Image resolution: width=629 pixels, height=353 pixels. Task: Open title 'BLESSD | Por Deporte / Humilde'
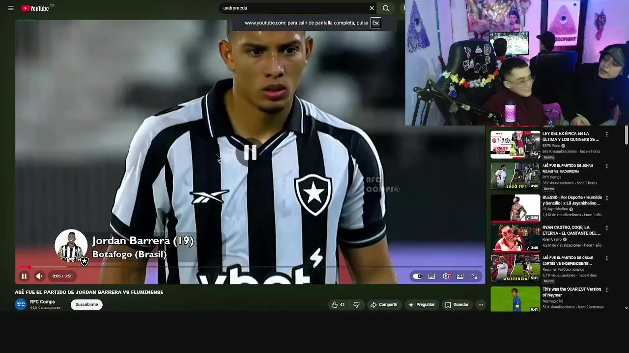[x=572, y=200]
